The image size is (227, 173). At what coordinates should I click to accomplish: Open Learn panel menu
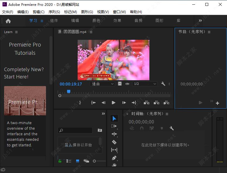[x=16, y=32]
